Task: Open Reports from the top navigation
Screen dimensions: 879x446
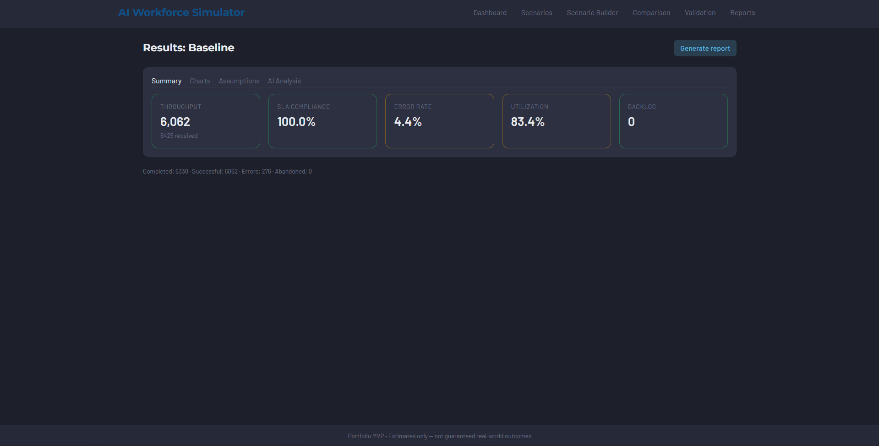Action: tap(743, 13)
